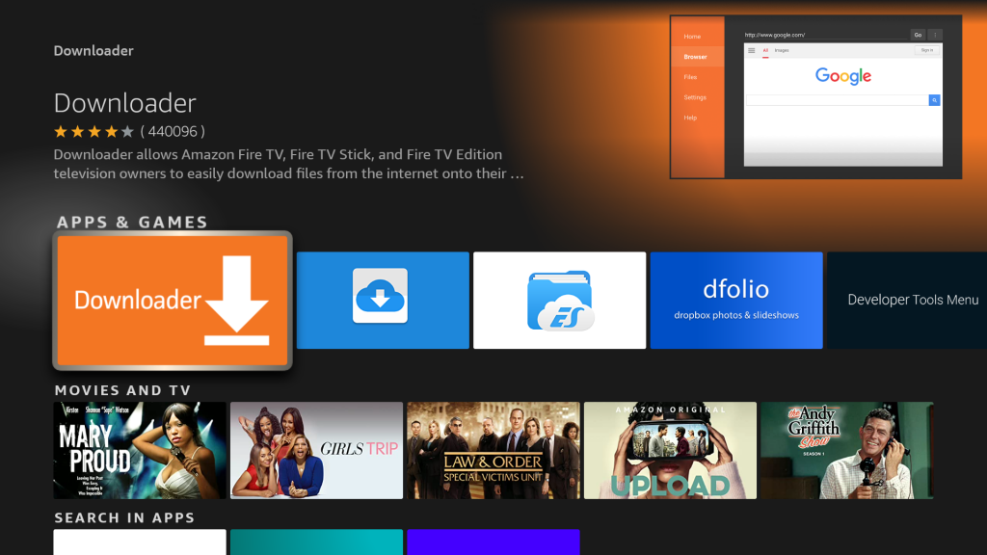Choose the dfolio dropbox photos app tile
The height and width of the screenshot is (555, 987).
click(x=736, y=301)
